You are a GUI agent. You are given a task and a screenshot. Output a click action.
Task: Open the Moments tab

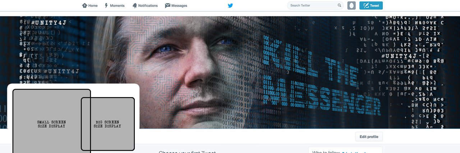coord(115,5)
